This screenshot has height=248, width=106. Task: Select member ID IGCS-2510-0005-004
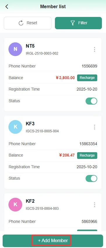point(42,131)
